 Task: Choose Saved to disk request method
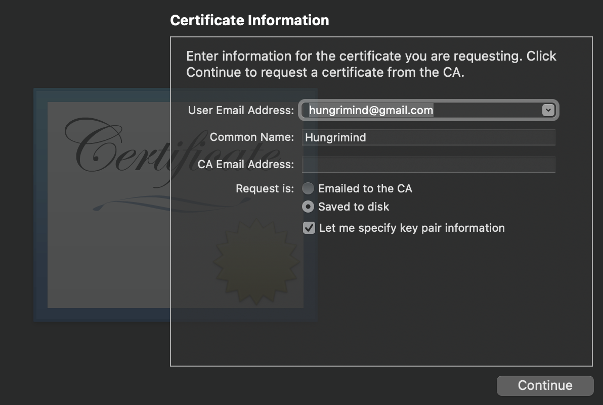coord(308,207)
